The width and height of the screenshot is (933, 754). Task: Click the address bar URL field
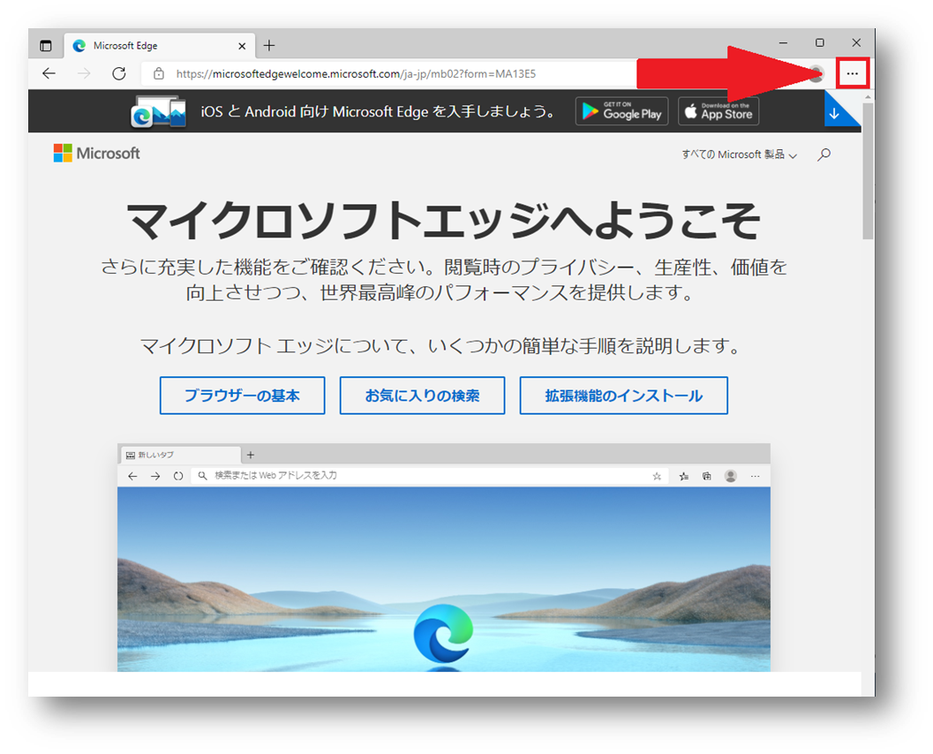tap(387, 74)
